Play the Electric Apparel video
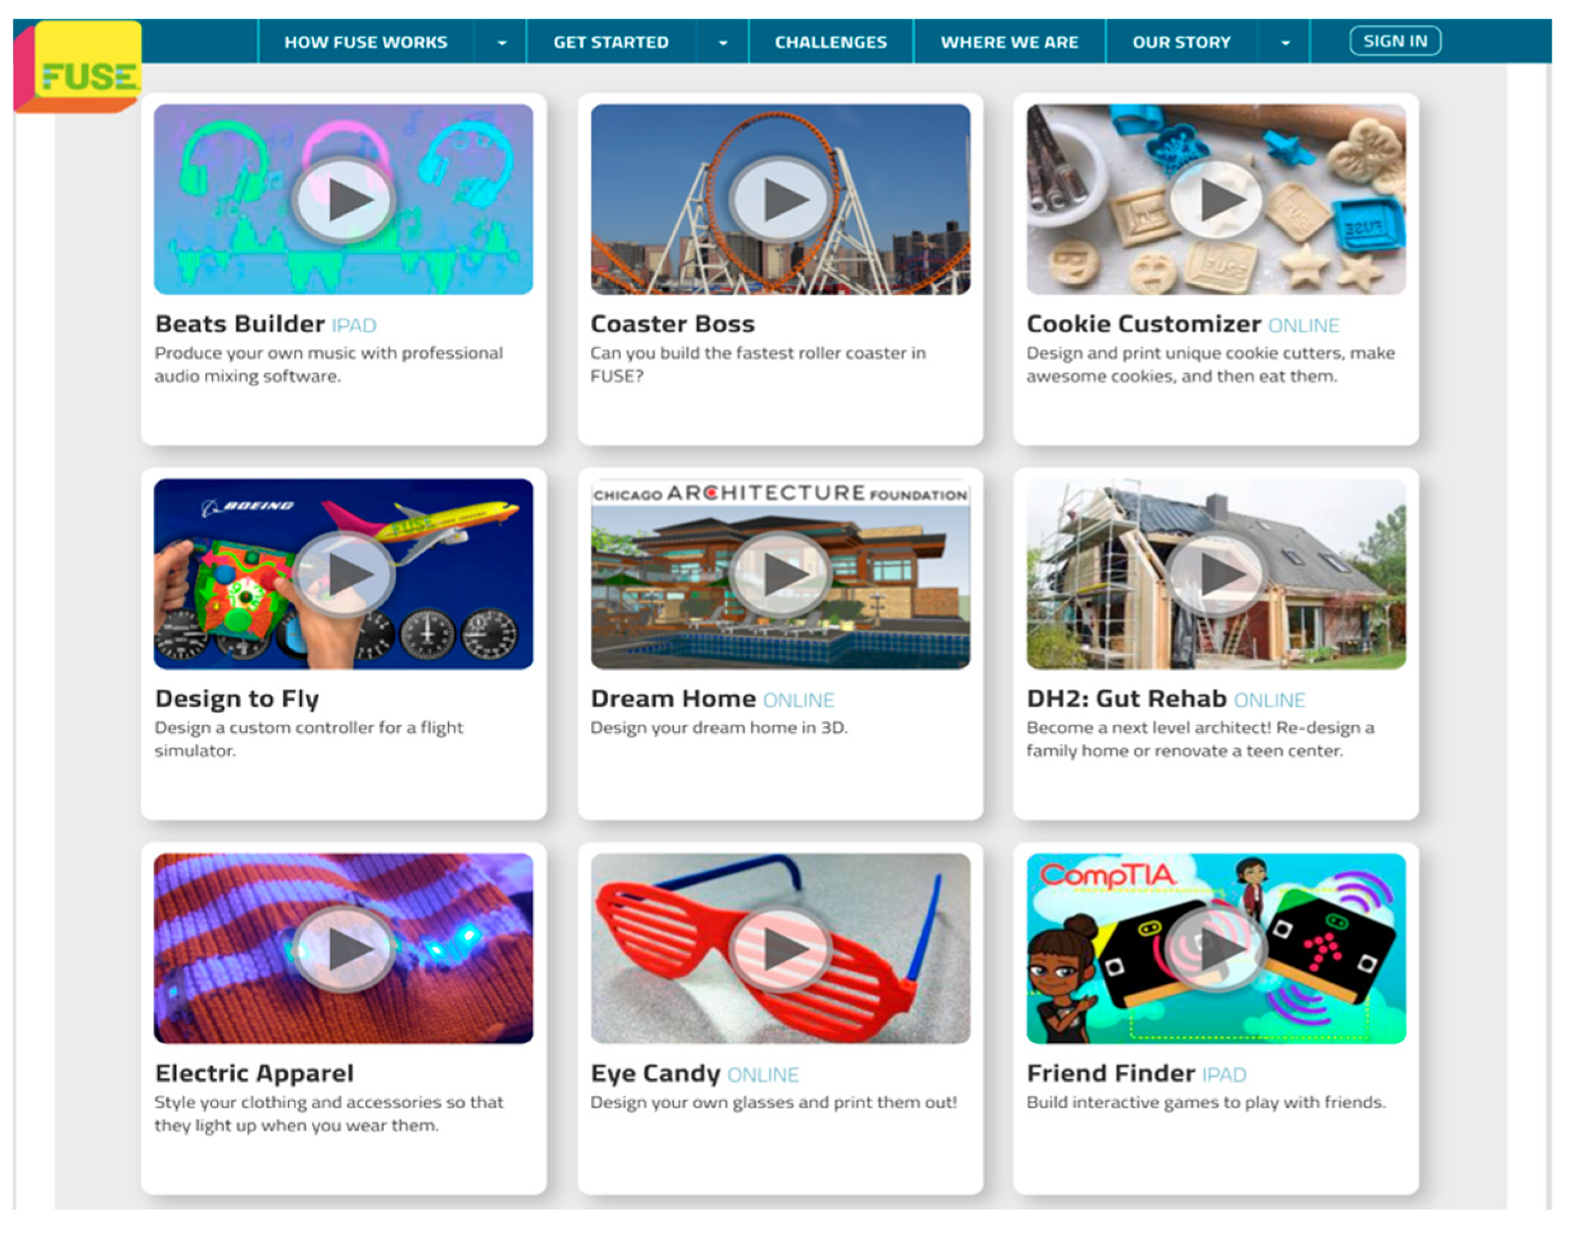The image size is (1574, 1236). pyautogui.click(x=344, y=949)
